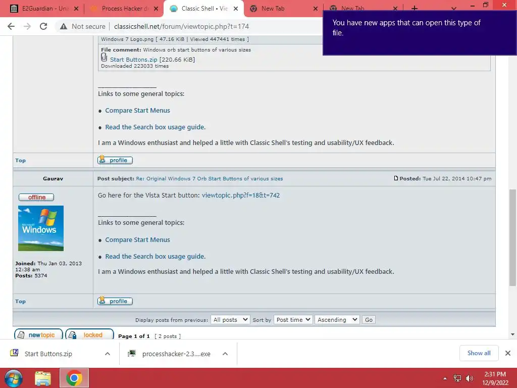Image resolution: width=517 pixels, height=388 pixels.
Task: Click the Go button for sorting posts
Action: pyautogui.click(x=369, y=320)
